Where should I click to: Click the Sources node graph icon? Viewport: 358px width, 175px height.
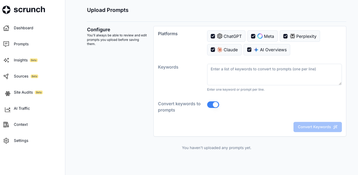pyautogui.click(x=6, y=76)
